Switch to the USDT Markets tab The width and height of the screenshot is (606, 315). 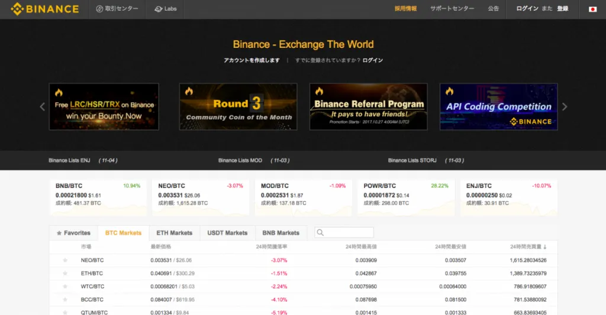point(227,233)
